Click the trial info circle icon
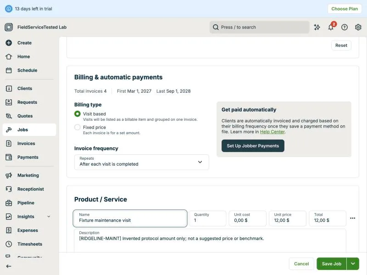The height and width of the screenshot is (275, 367). 9,9
